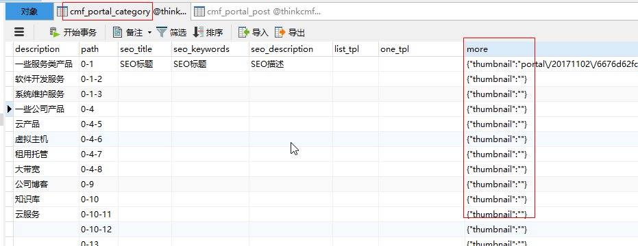Click the path cell 0-4-6
638x246 pixels.
99,139
